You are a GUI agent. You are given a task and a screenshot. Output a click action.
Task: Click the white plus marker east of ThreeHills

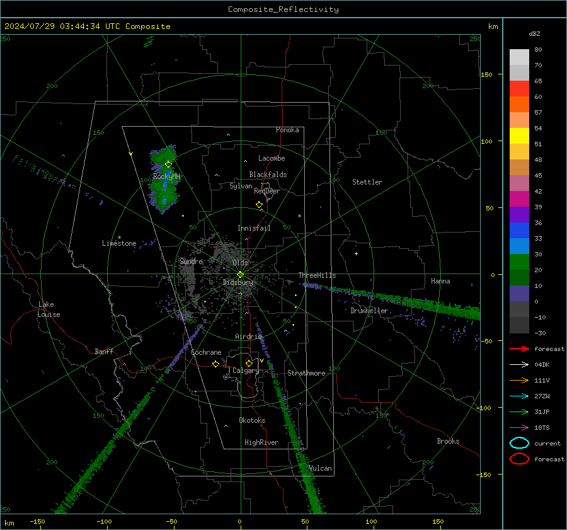[356, 253]
